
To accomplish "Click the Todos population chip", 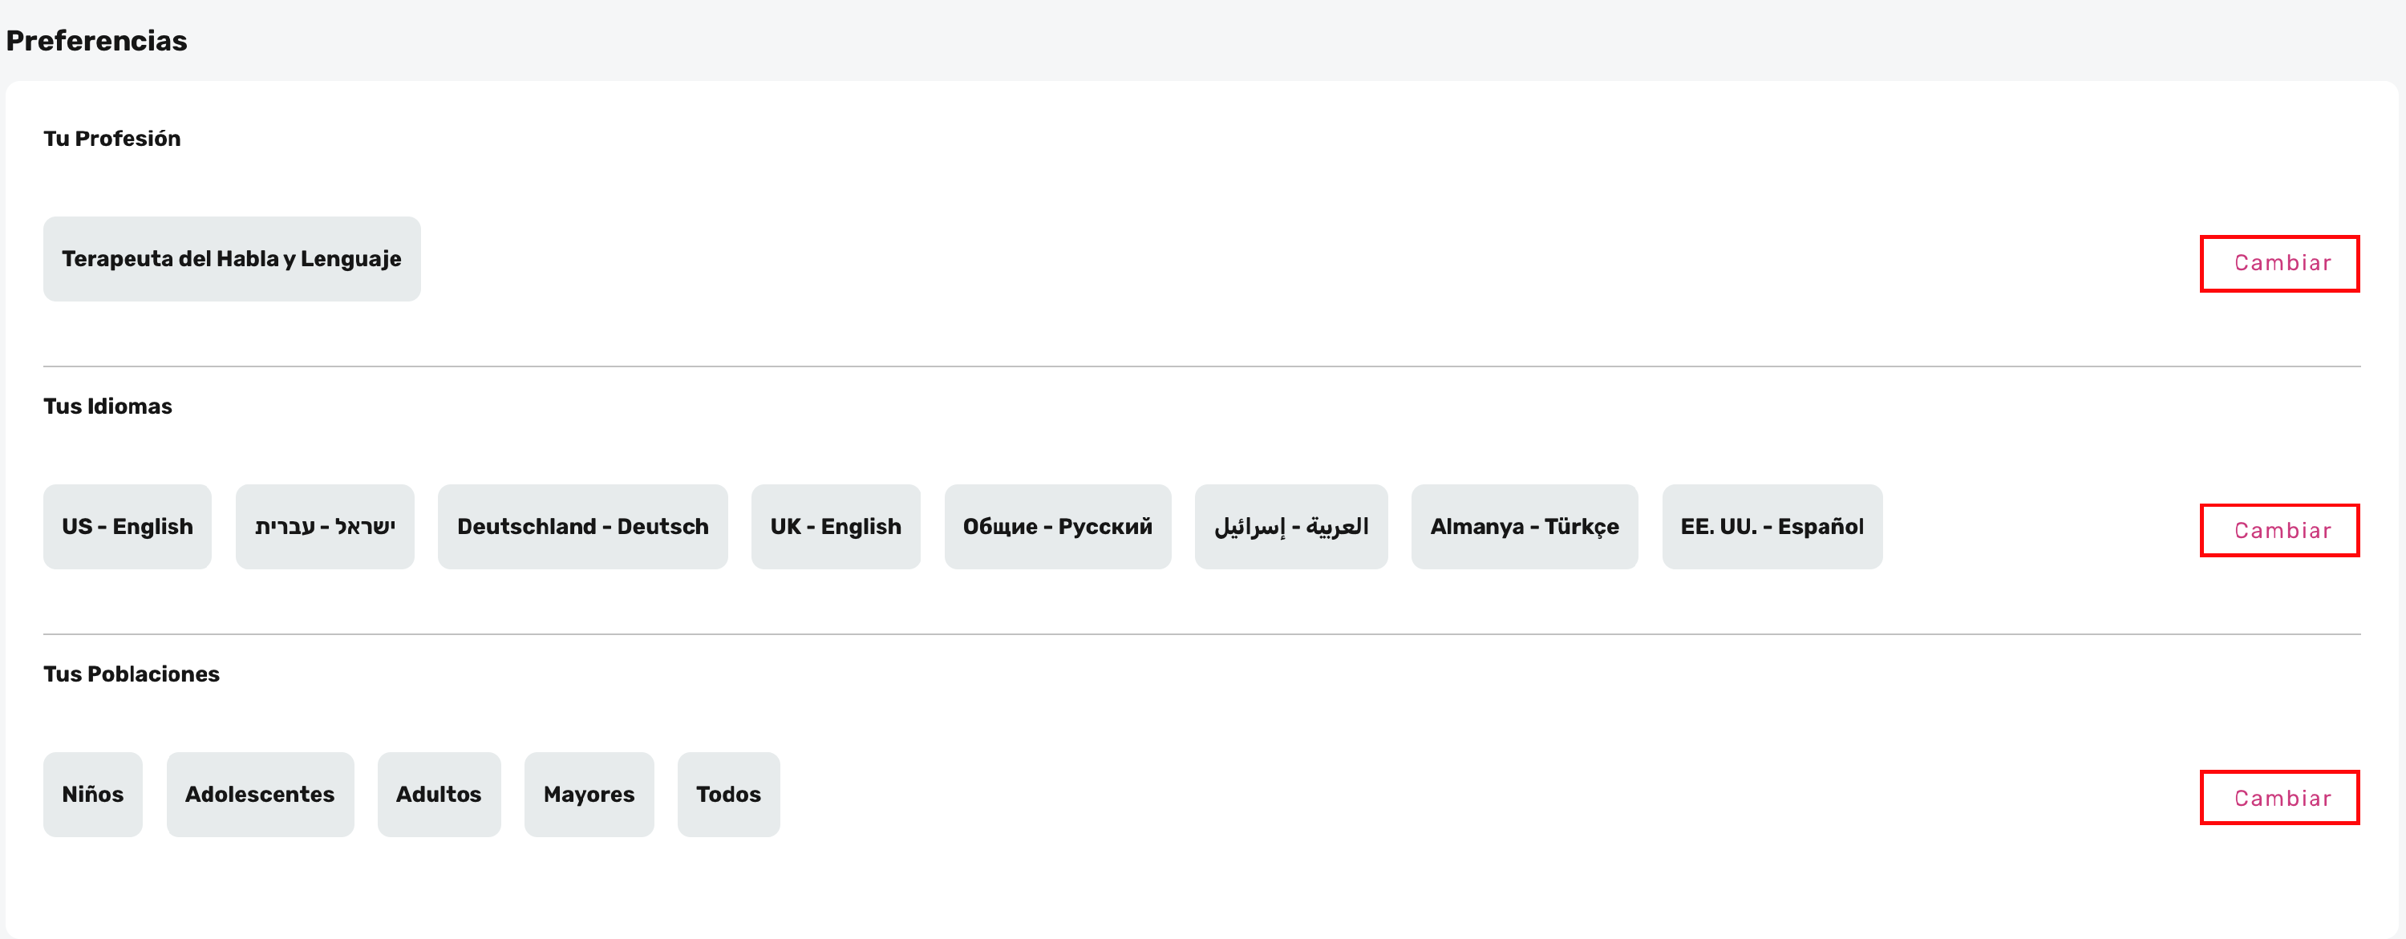I will point(727,794).
